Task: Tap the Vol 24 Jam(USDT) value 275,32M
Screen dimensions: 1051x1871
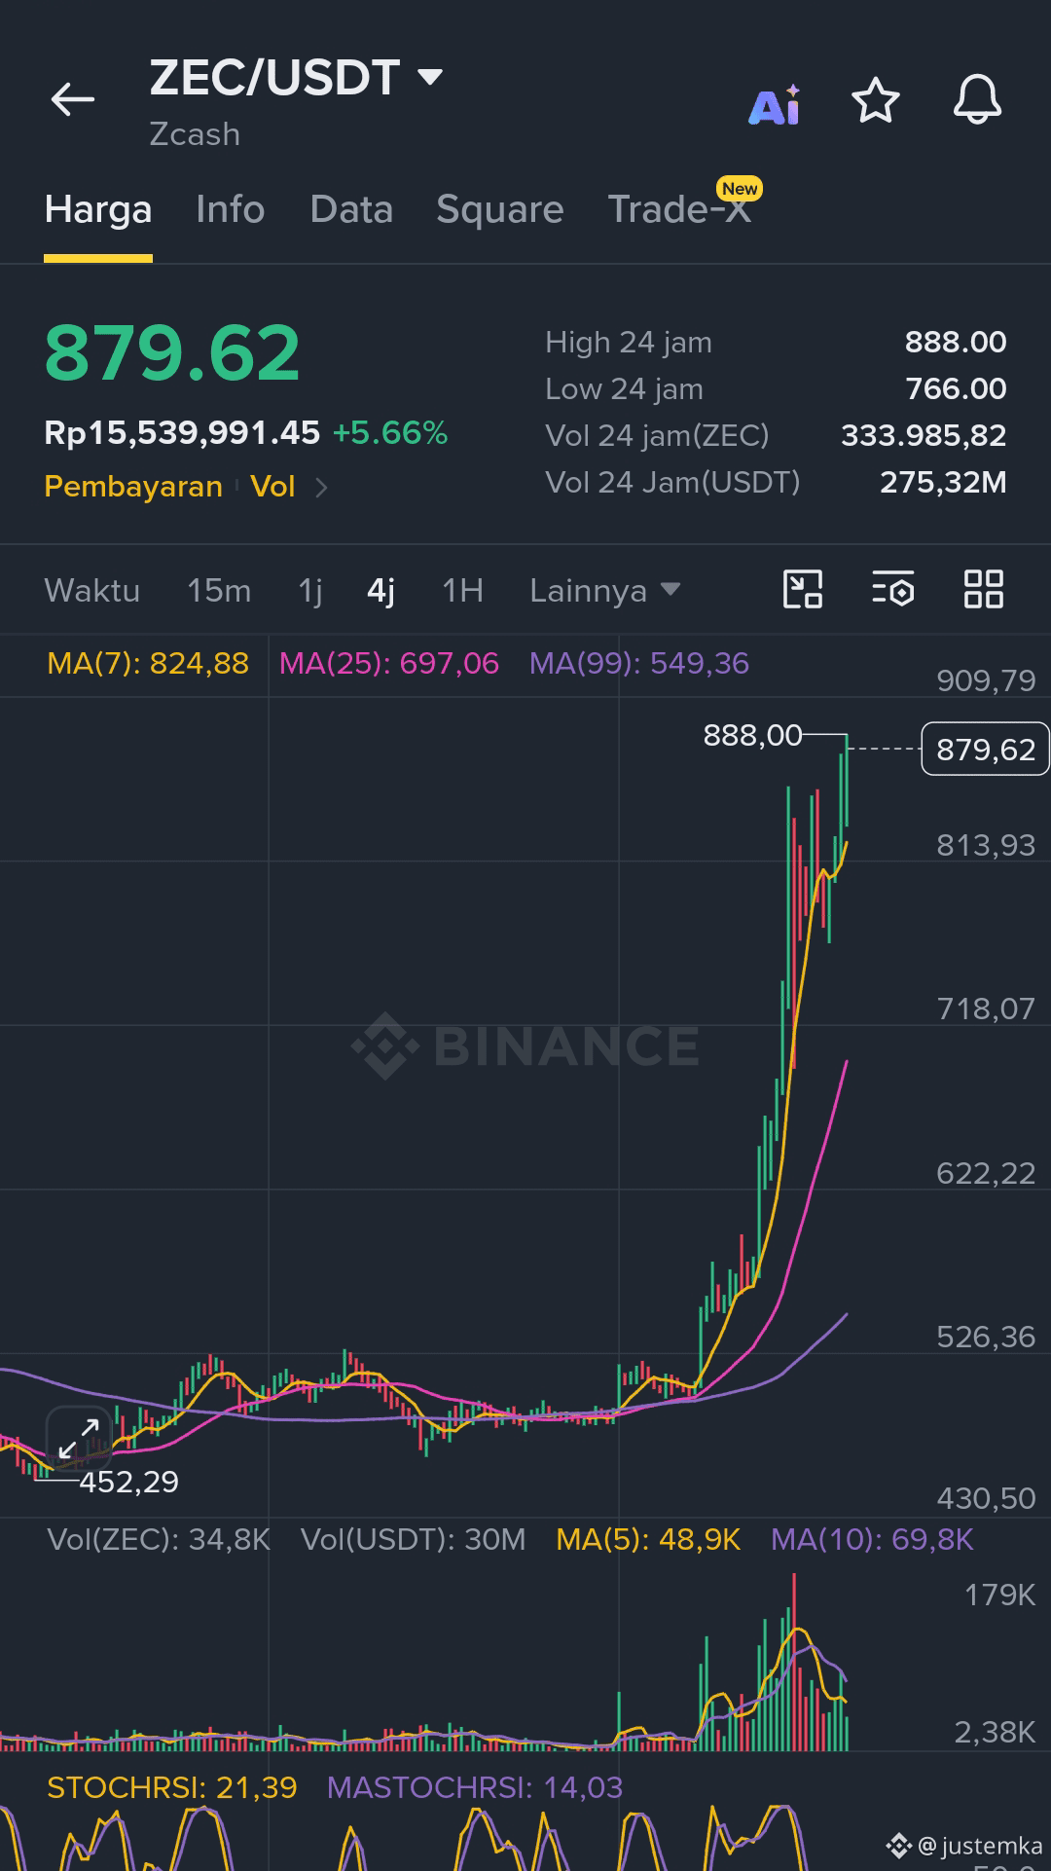Action: [x=943, y=482]
